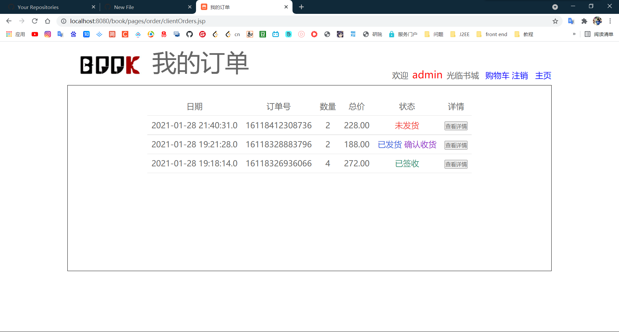The height and width of the screenshot is (332, 619).
Task: Open the 购物车 shopping cart link
Action: click(x=497, y=76)
